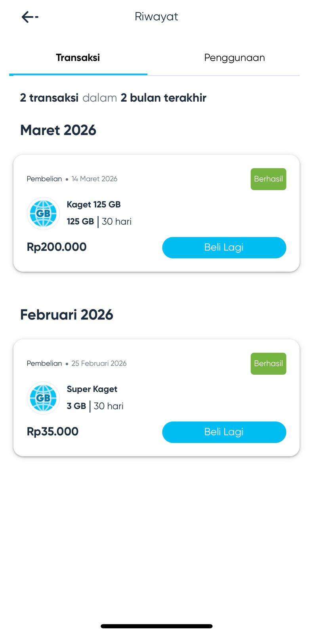The height and width of the screenshot is (635, 313).
Task: Click the Rp200.000 price amount
Action: [57, 247]
